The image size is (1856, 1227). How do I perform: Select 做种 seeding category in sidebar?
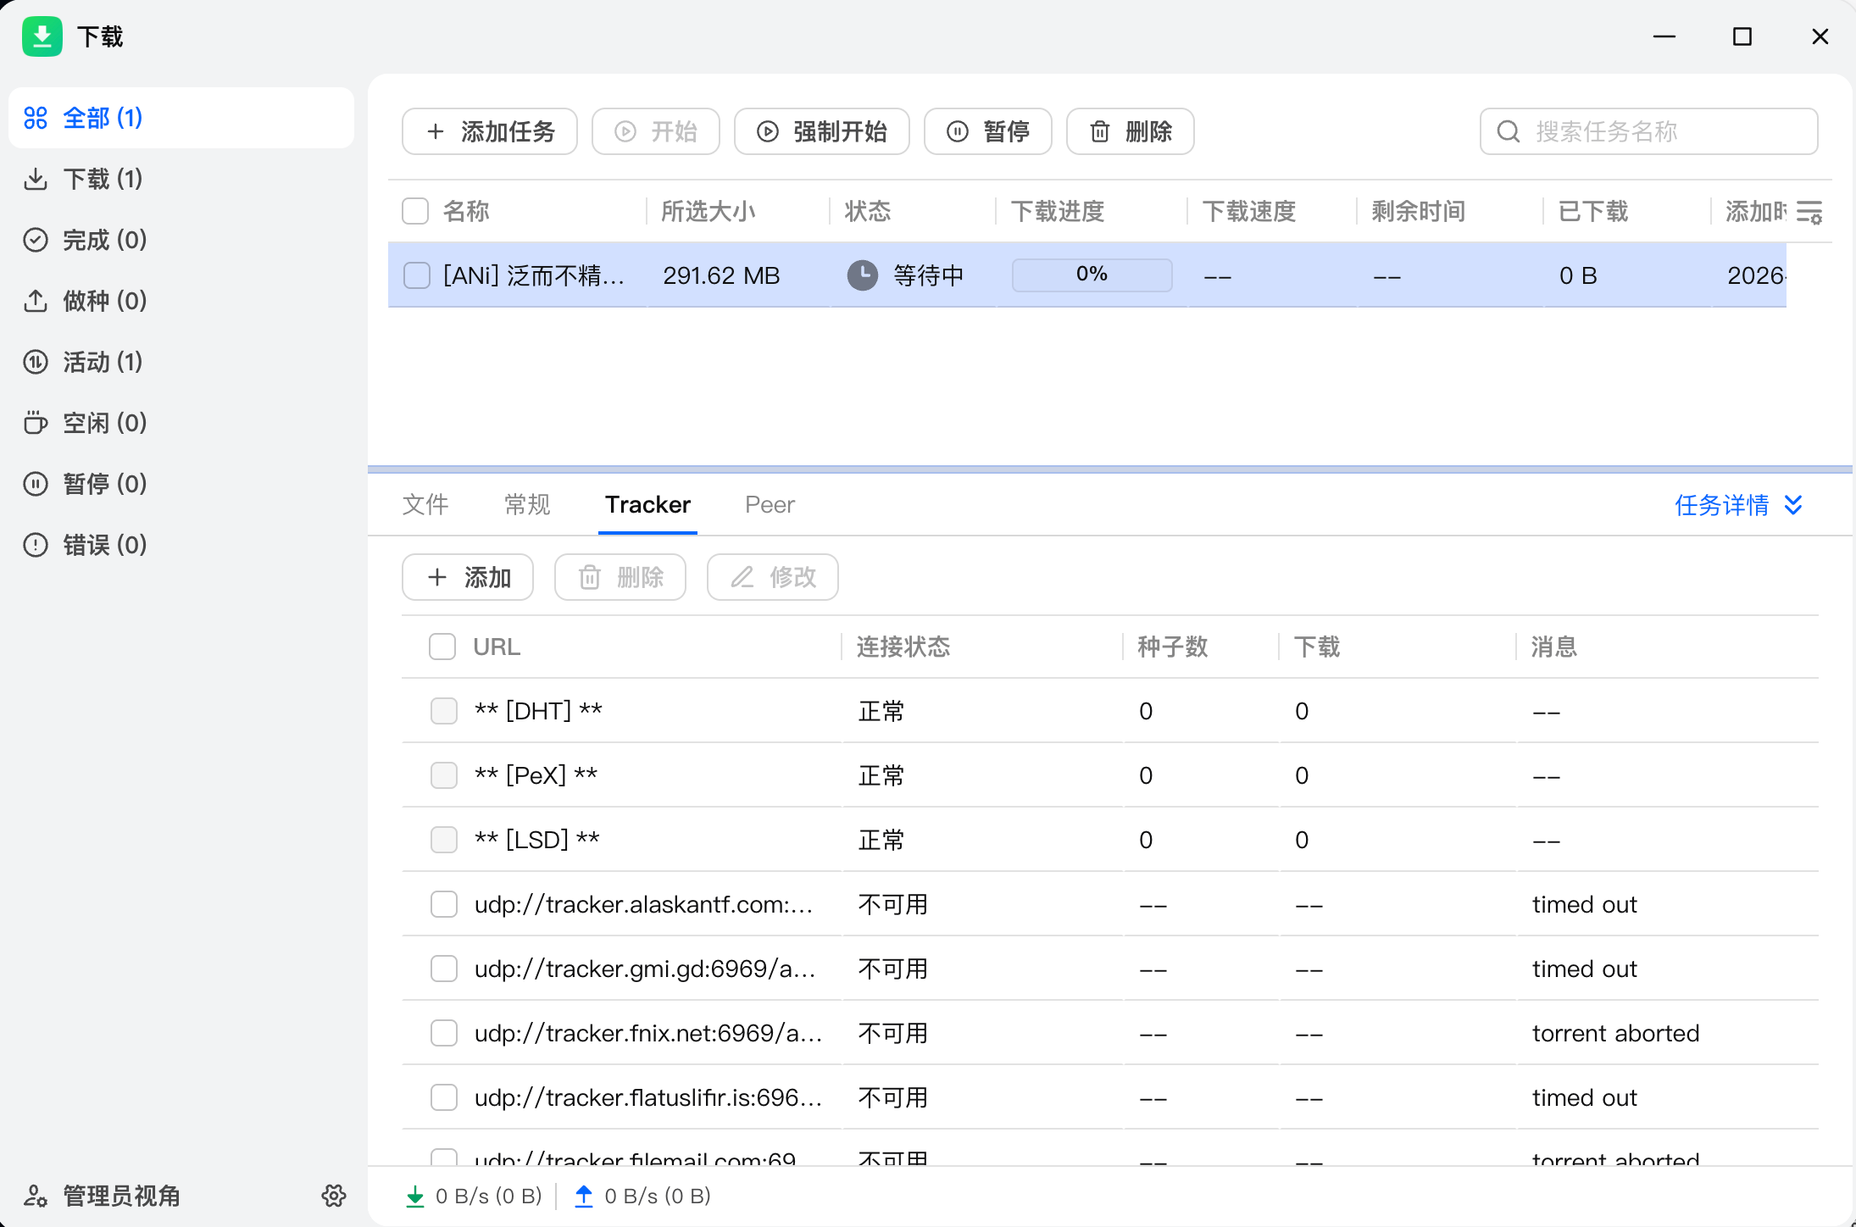click(x=104, y=301)
